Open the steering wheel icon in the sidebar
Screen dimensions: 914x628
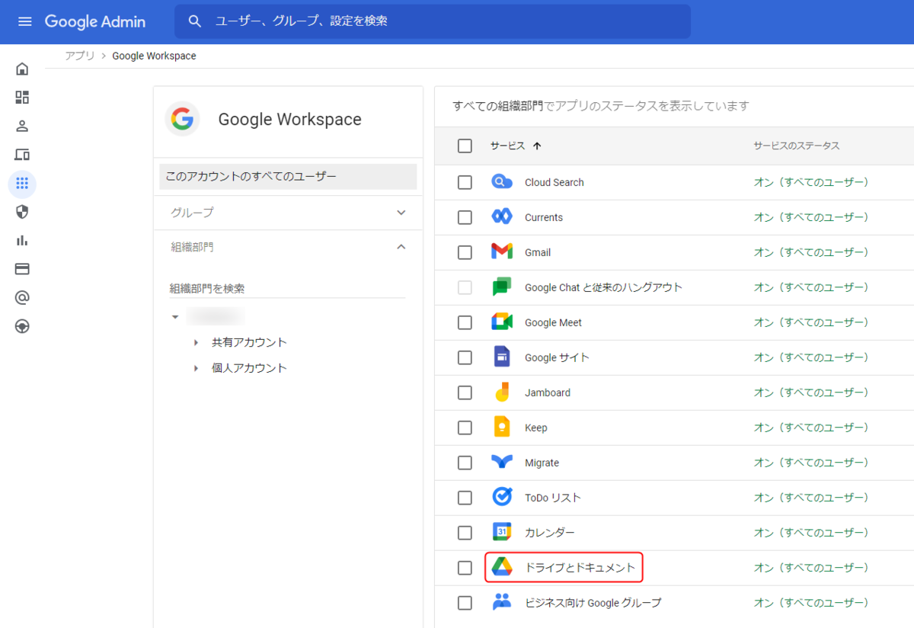coord(22,326)
